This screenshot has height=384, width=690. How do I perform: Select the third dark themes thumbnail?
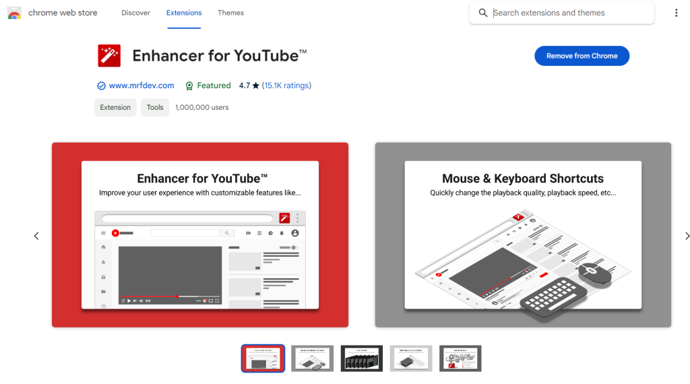[362, 358]
